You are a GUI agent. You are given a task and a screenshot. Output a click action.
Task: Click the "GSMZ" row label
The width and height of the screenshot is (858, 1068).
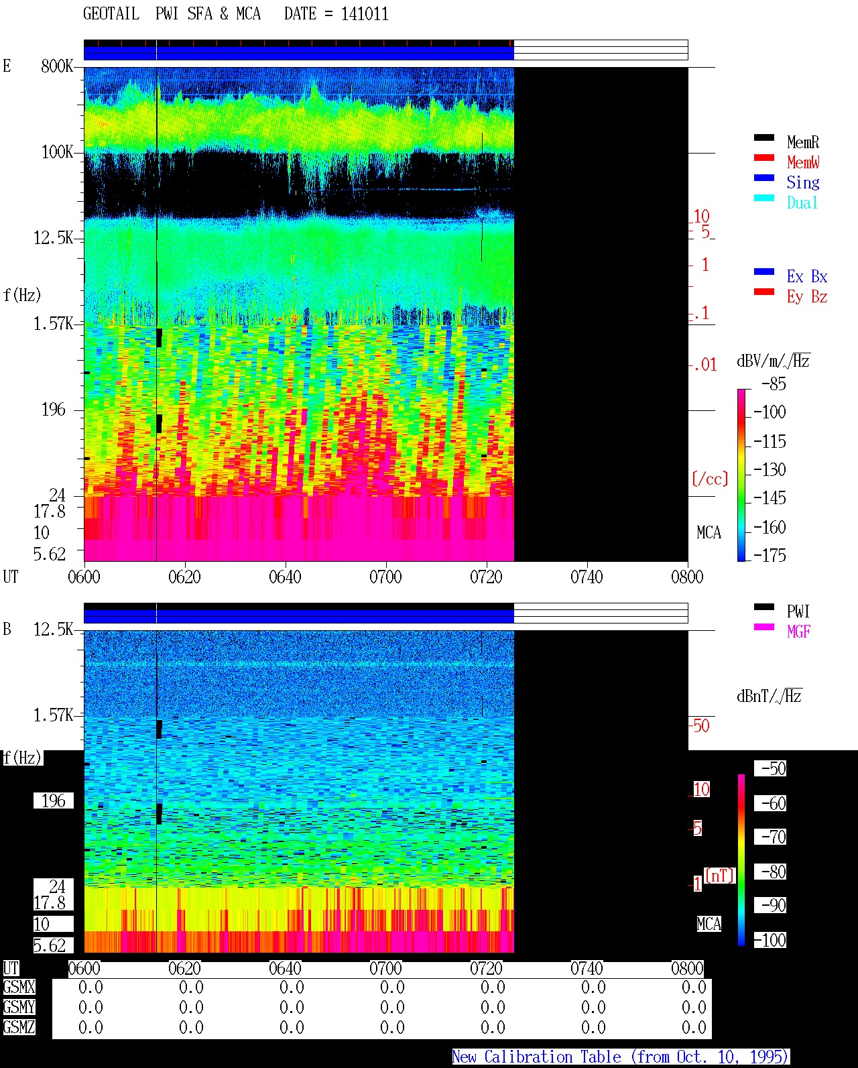[x=19, y=1027]
